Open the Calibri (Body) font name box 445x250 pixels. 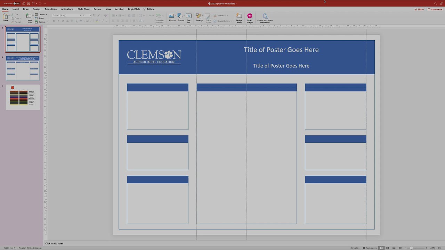[x=66, y=15]
